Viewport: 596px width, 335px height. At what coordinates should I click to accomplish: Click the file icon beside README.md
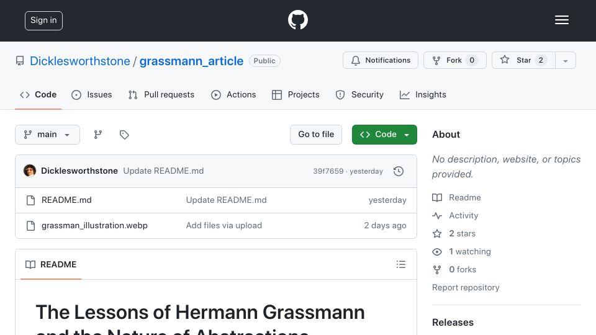click(31, 200)
